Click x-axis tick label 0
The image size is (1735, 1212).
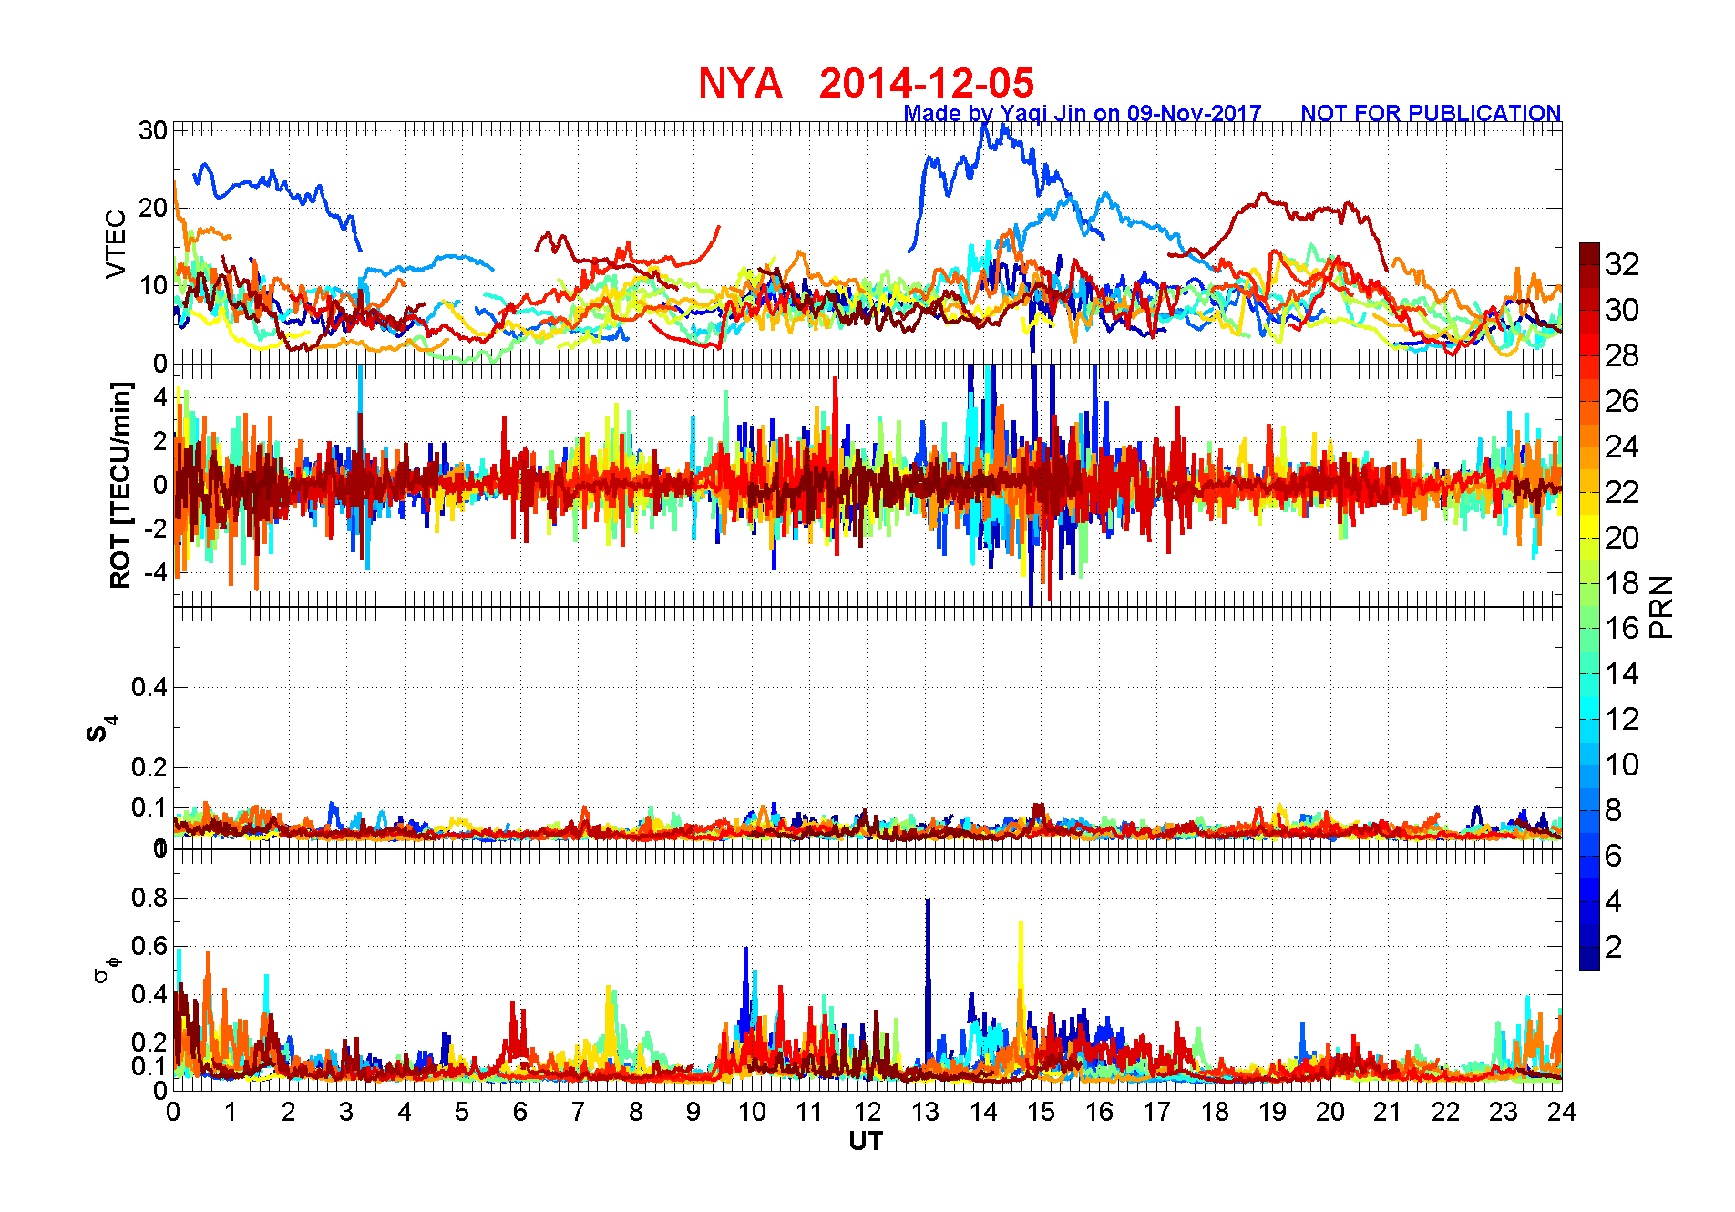point(173,1112)
